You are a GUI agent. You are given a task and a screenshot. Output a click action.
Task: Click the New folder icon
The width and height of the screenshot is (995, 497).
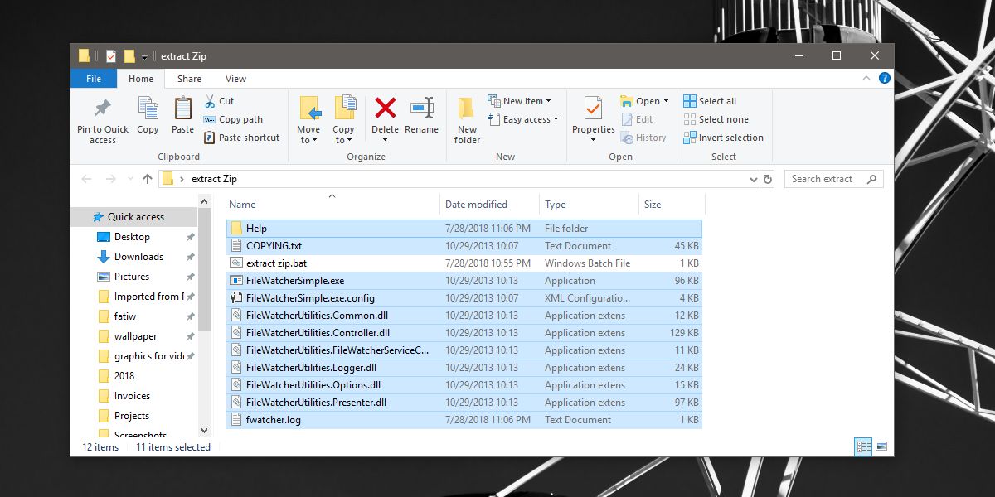[x=467, y=109]
